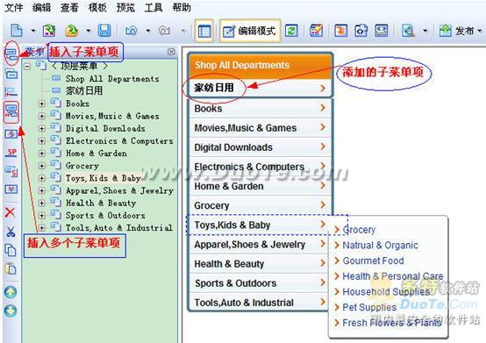Click the red X delete icon in sidebar
486x343 pixels.
point(11,212)
